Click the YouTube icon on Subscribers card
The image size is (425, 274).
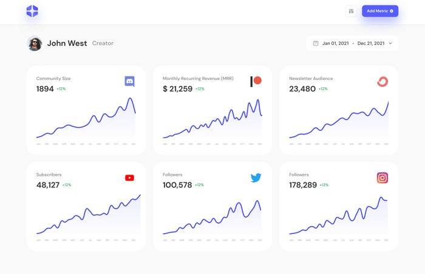click(x=129, y=178)
